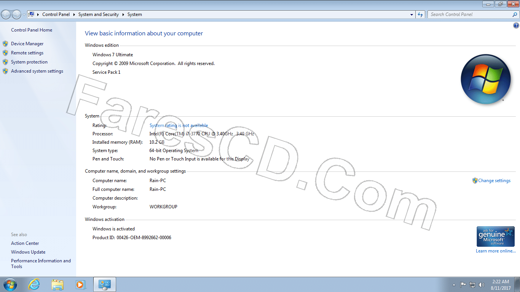Click Control Panel in the address breadcrumb

point(56,14)
